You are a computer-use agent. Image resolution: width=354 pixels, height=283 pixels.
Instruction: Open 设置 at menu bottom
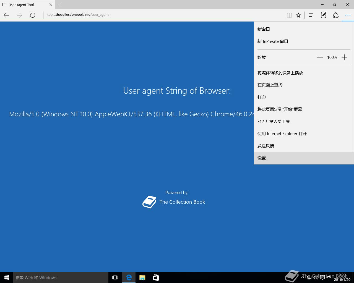point(304,158)
